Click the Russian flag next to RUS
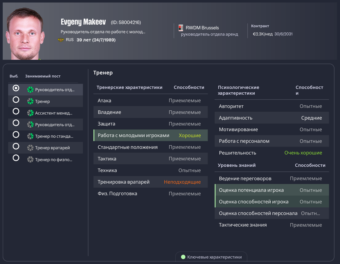The width and height of the screenshot is (340, 264). pyautogui.click(x=61, y=40)
